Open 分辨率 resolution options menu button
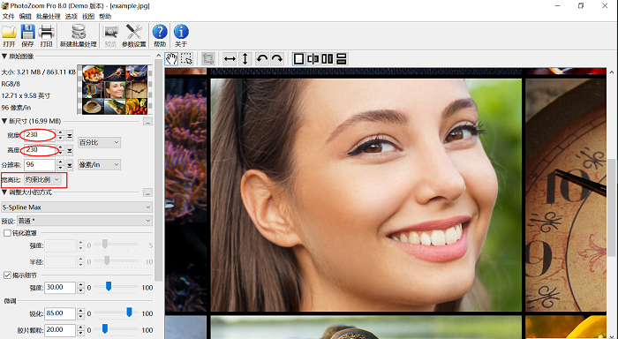The height and width of the screenshot is (339, 618). point(70,165)
